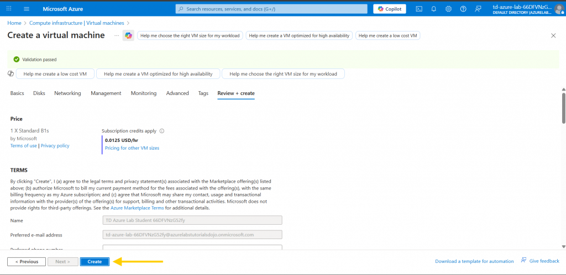566x275 pixels.
Task: Click lower 'Help me create a low cost VM' pill
Action: 55,73
